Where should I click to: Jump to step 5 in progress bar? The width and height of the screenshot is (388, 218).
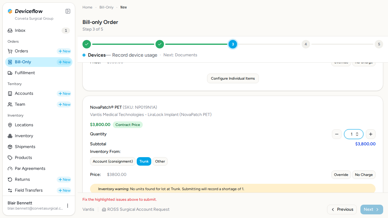379,44
